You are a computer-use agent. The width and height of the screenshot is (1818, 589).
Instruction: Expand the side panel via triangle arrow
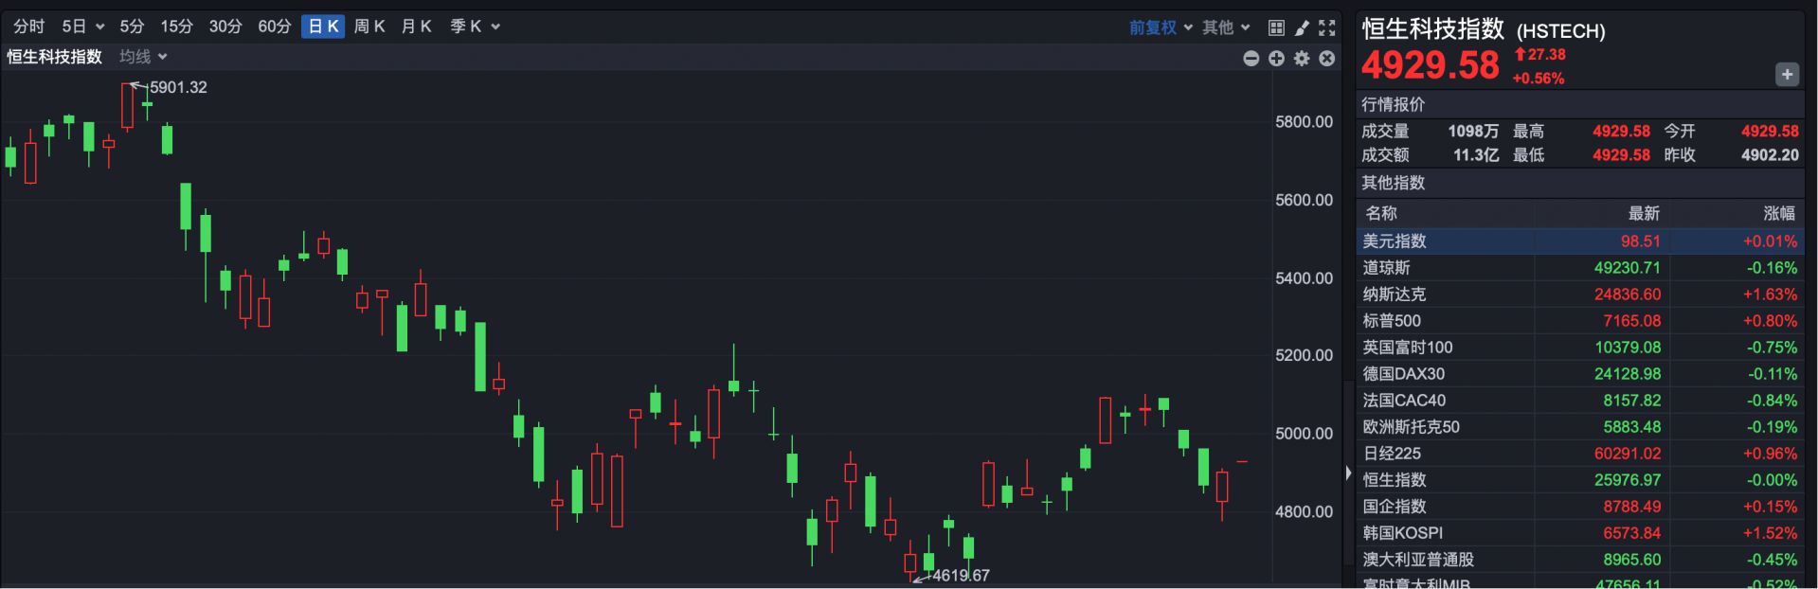(x=1348, y=473)
